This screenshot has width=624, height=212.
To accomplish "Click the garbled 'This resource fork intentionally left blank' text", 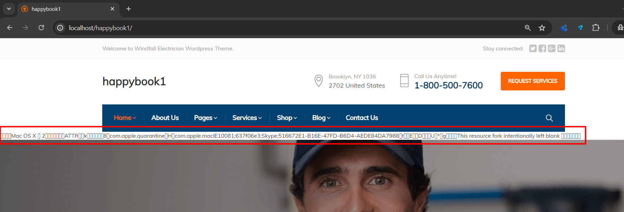I will click(508, 136).
